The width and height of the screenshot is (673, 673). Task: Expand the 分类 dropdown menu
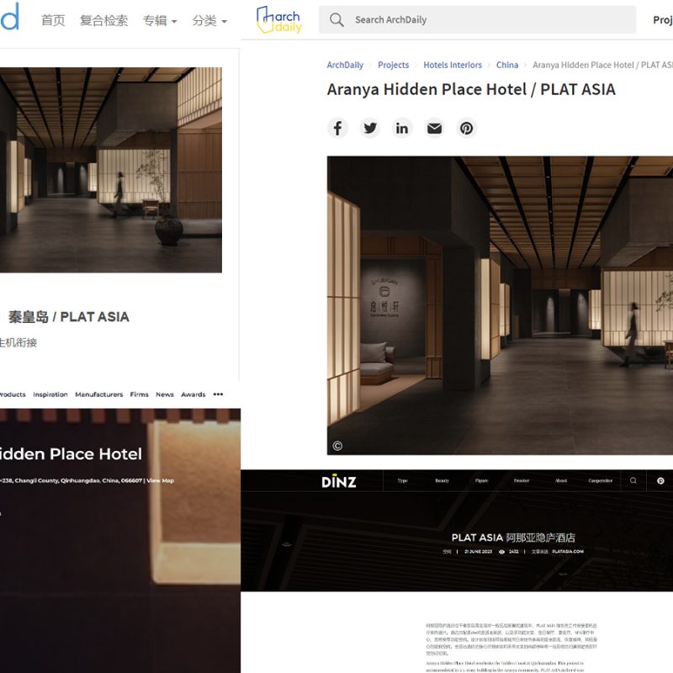pyautogui.click(x=209, y=21)
